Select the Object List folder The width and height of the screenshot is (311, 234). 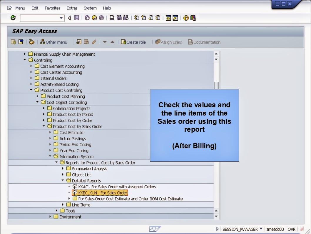(81, 174)
